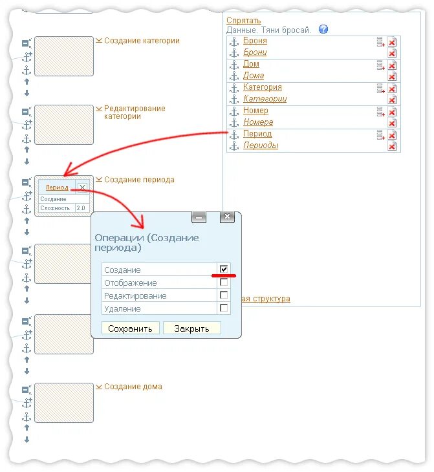Enable the 'Отображение' operation checkbox

(x=224, y=282)
